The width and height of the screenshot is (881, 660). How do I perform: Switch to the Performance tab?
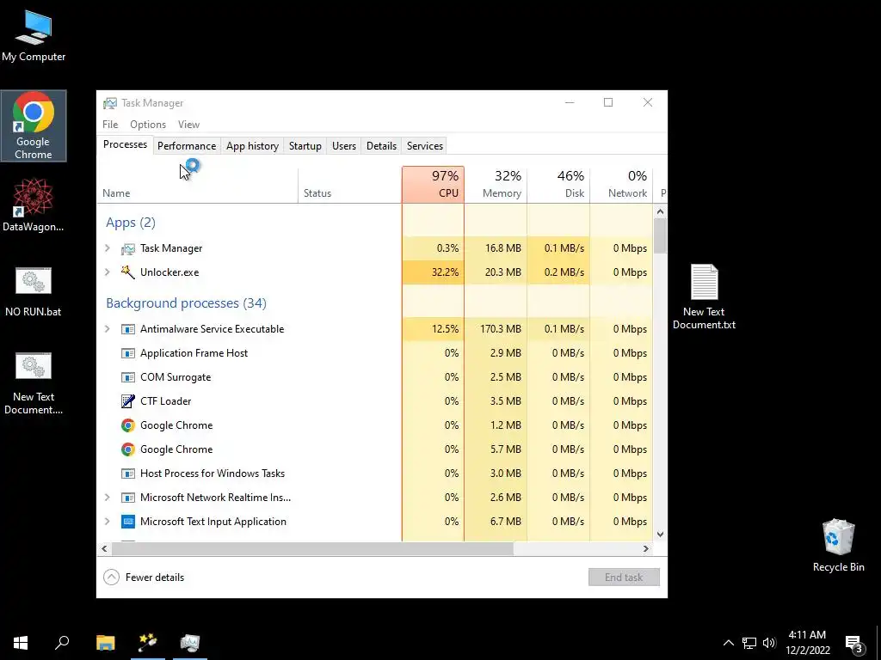pyautogui.click(x=187, y=146)
